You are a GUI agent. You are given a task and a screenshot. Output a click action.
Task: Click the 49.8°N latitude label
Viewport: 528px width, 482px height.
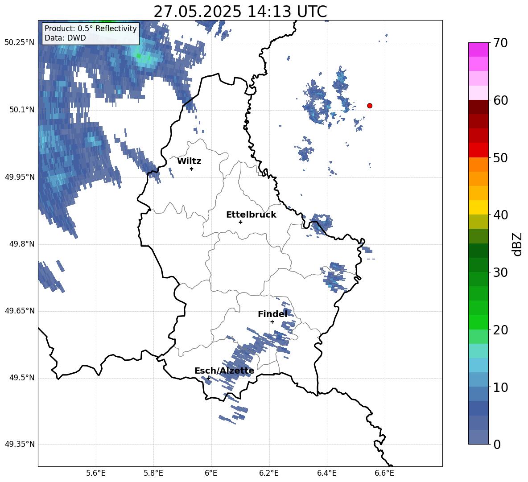coord(22,244)
